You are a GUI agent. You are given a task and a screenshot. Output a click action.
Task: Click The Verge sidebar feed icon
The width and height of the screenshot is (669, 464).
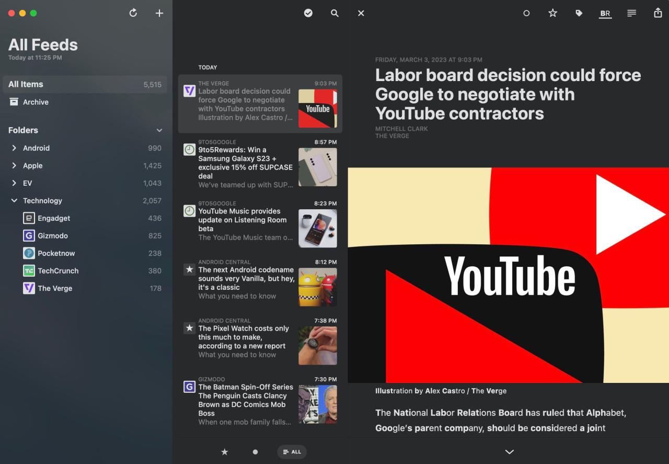(29, 288)
